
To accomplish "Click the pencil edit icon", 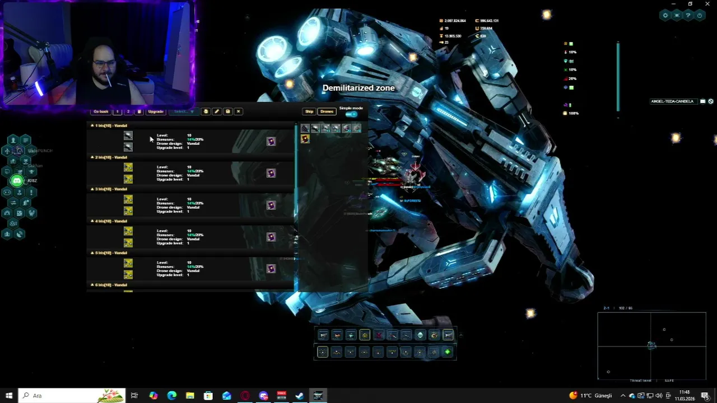I will pos(217,111).
